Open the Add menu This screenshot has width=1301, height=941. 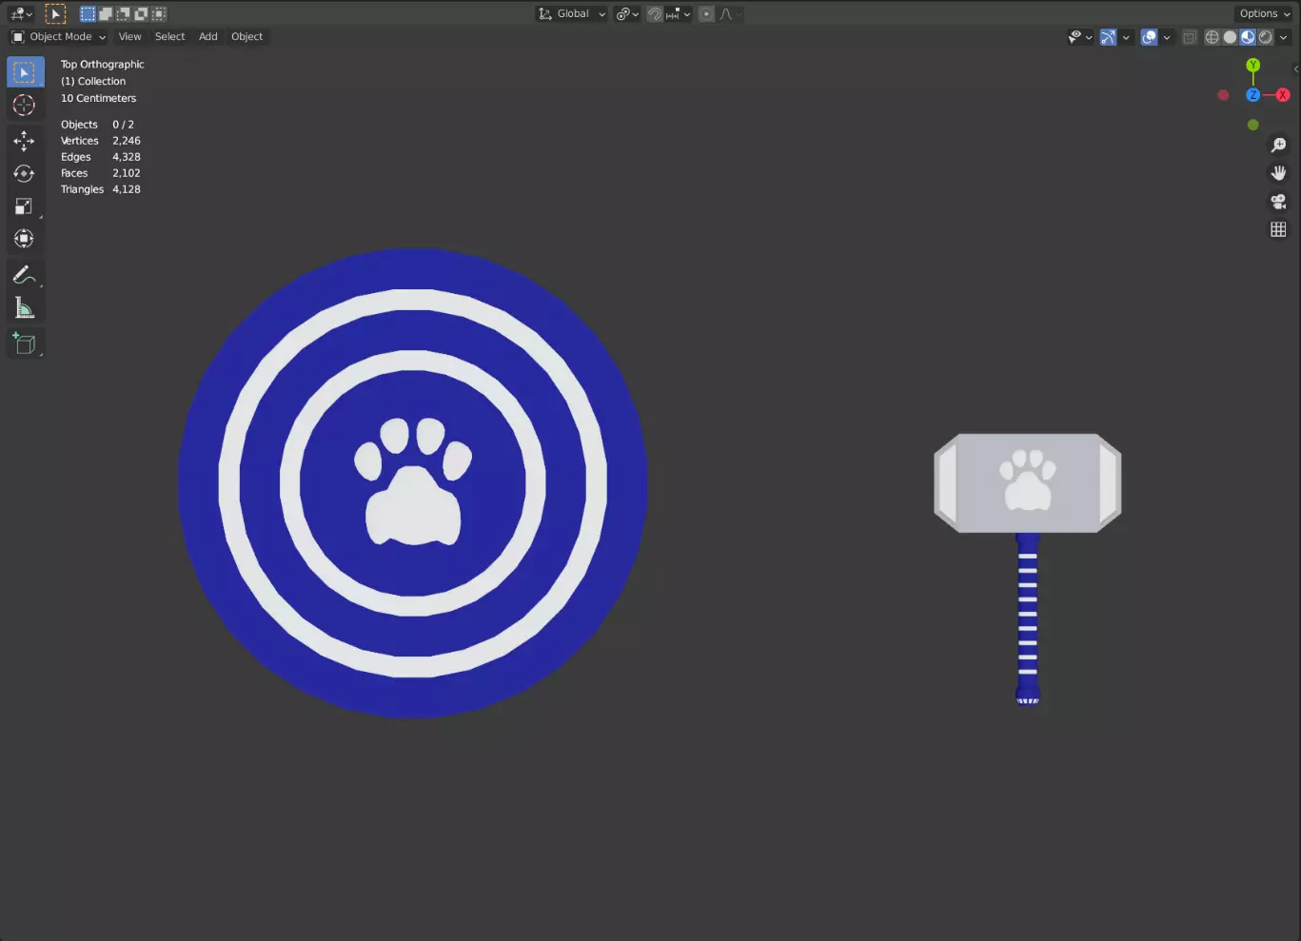207,37
